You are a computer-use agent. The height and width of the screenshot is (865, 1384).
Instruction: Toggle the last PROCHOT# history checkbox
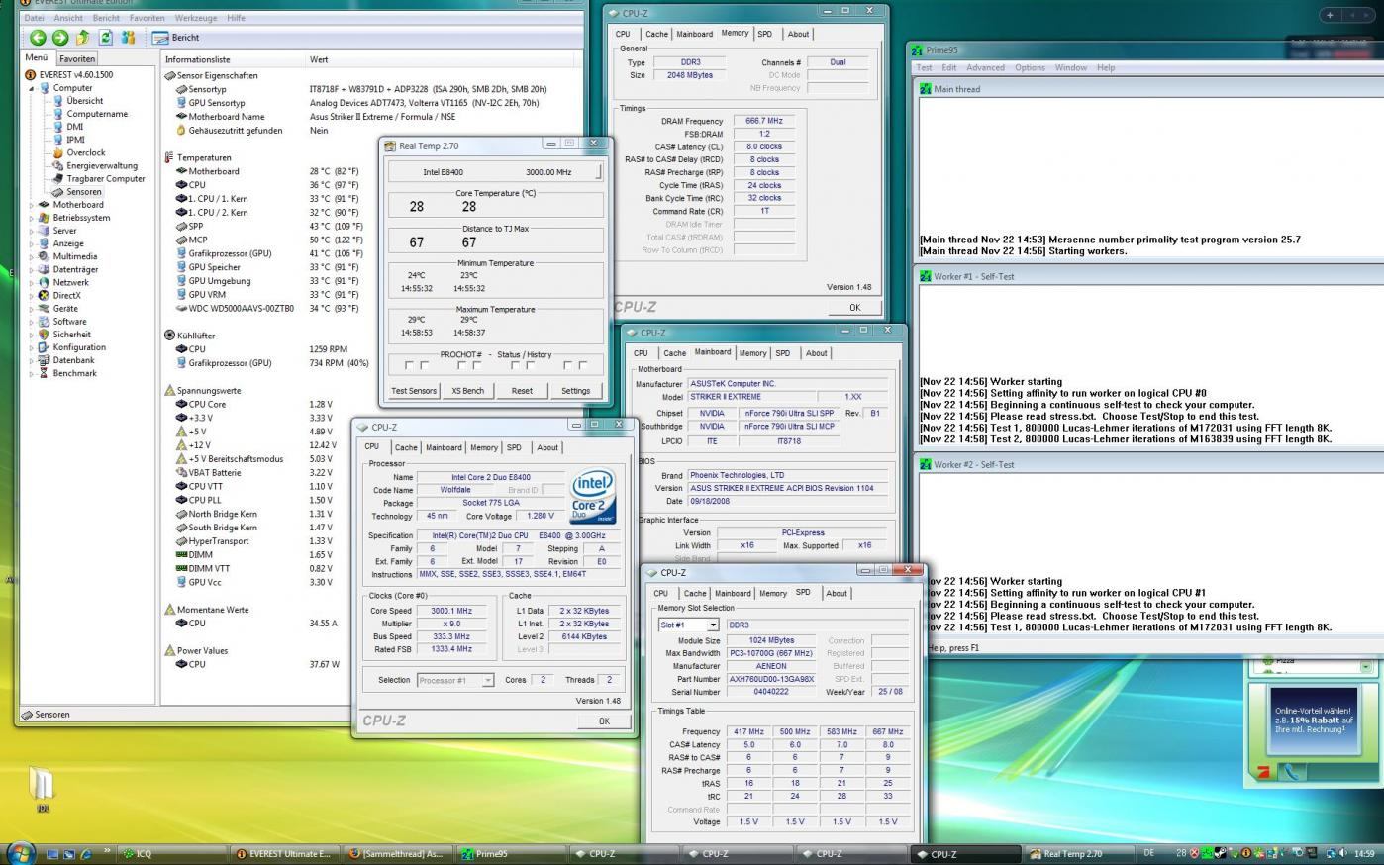(582, 365)
